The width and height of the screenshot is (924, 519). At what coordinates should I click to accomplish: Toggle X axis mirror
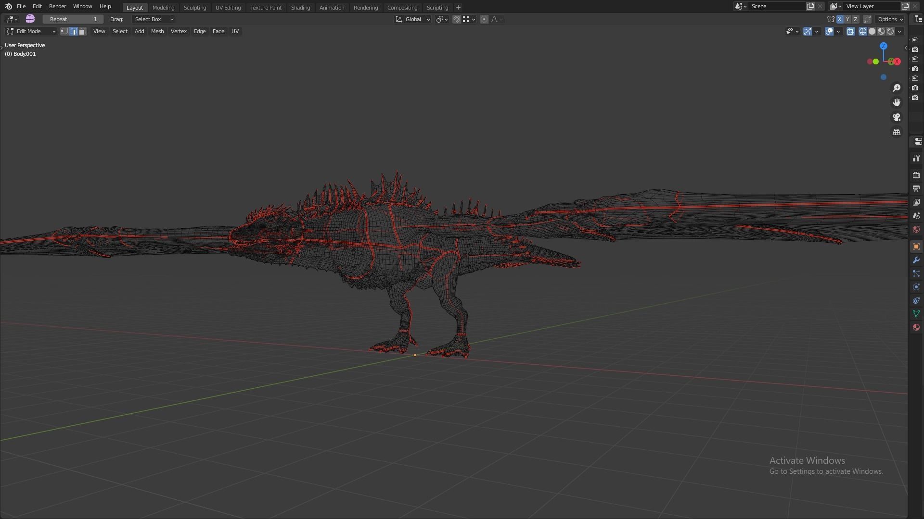coord(840,19)
